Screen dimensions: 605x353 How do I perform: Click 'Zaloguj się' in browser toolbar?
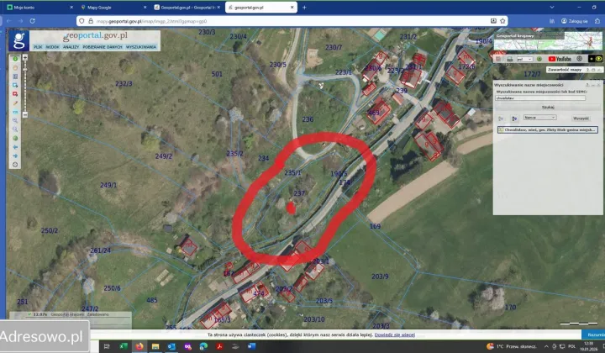tap(575, 21)
